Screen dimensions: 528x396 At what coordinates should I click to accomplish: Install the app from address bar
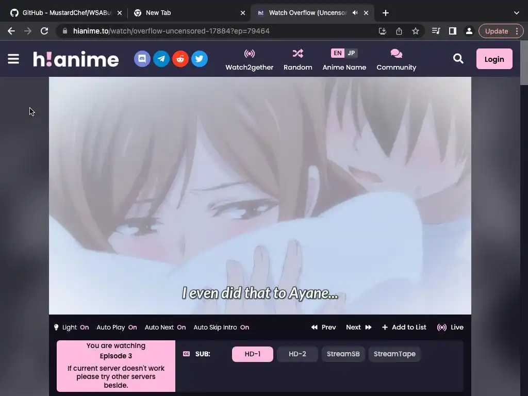[x=383, y=31]
